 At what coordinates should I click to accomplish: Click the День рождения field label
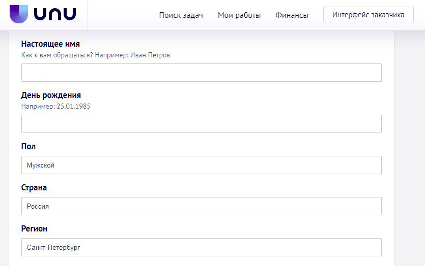coord(51,95)
